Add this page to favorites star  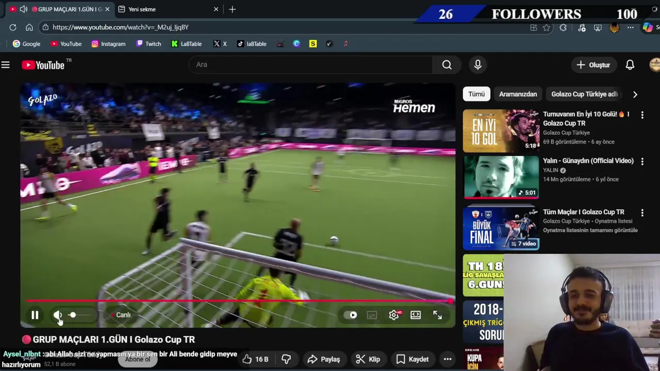[547, 28]
